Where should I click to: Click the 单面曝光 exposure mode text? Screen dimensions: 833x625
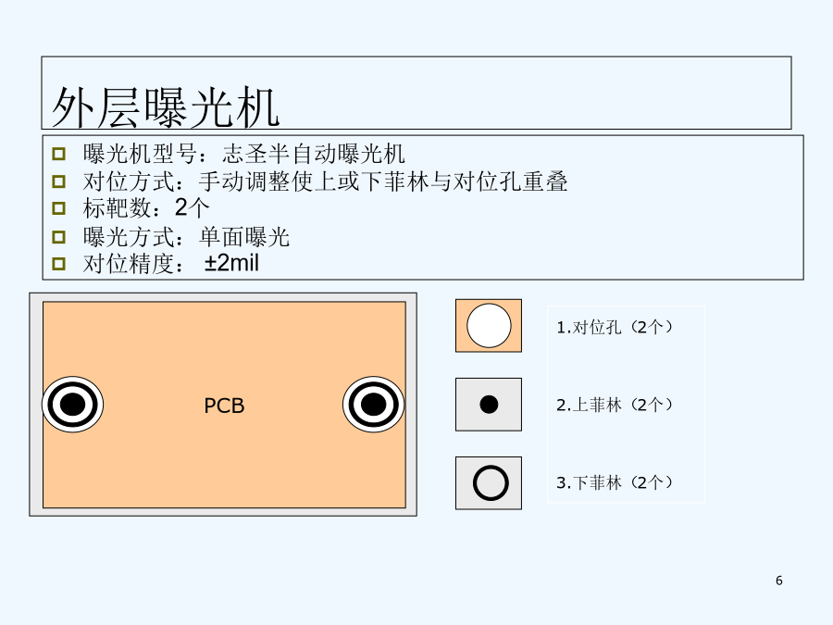point(244,236)
